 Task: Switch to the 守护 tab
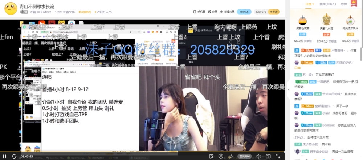pos(344,4)
